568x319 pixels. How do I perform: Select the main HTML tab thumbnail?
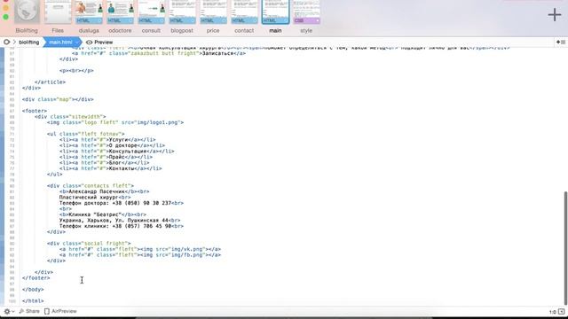point(275,12)
